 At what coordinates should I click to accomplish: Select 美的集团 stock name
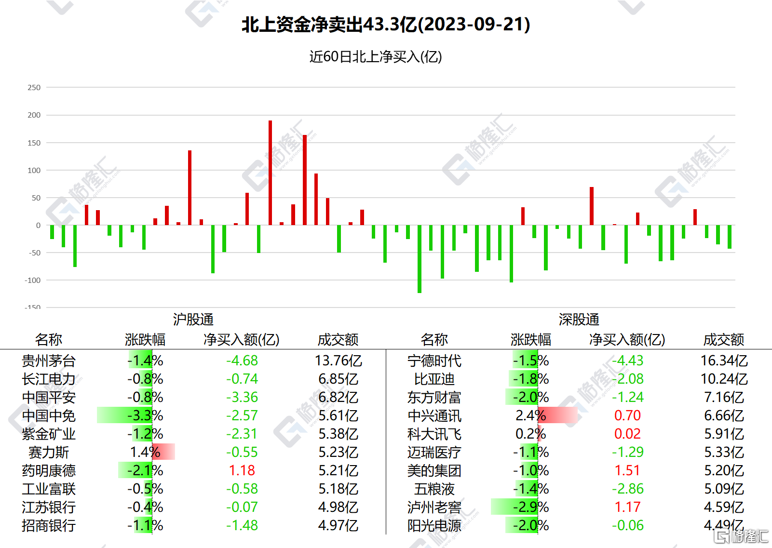[434, 470]
